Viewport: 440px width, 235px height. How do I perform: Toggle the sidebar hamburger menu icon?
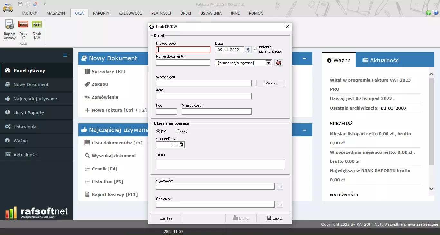(65, 55)
